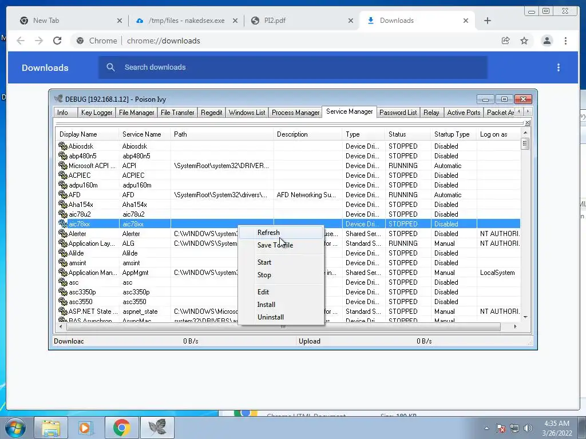This screenshot has width=586, height=439.
Task: Open File Explorer from the taskbar
Action: pos(51,428)
